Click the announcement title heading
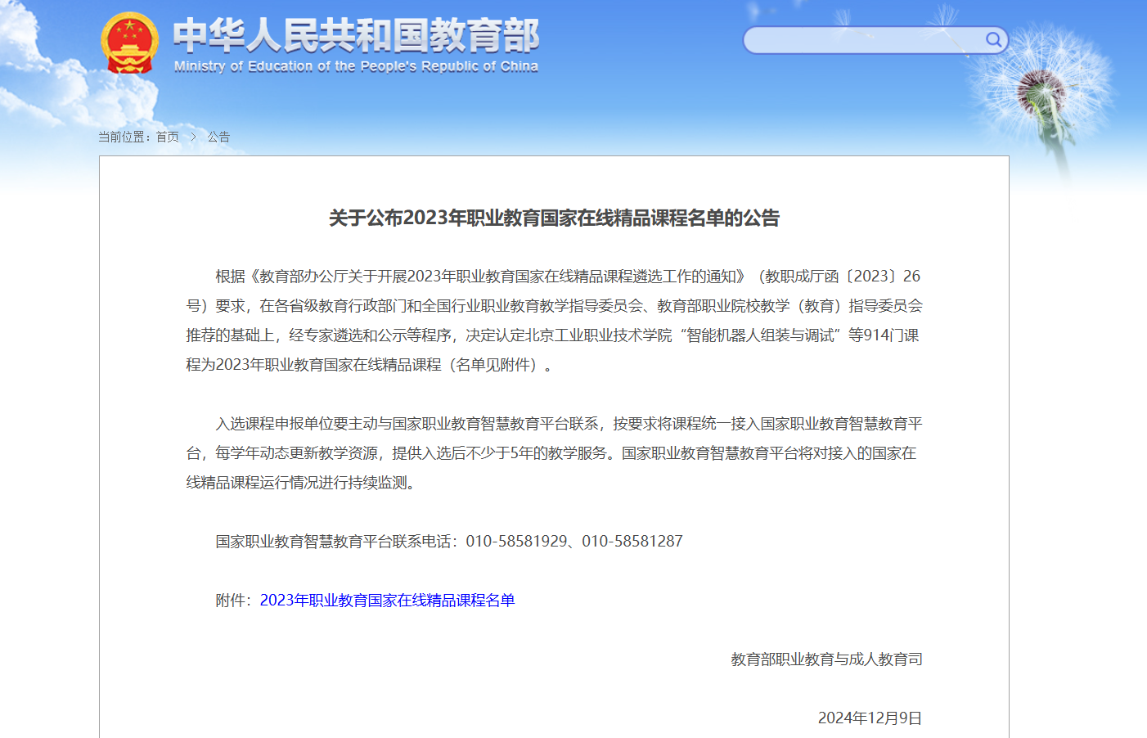Image resolution: width=1147 pixels, height=738 pixels. point(554,218)
